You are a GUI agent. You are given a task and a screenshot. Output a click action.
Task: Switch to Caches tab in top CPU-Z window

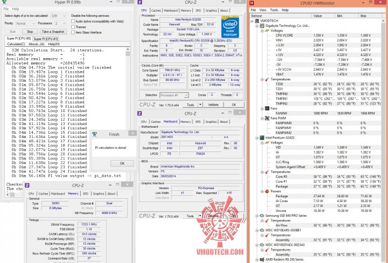tap(156, 10)
